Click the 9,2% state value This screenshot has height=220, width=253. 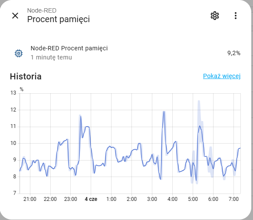[x=234, y=53]
